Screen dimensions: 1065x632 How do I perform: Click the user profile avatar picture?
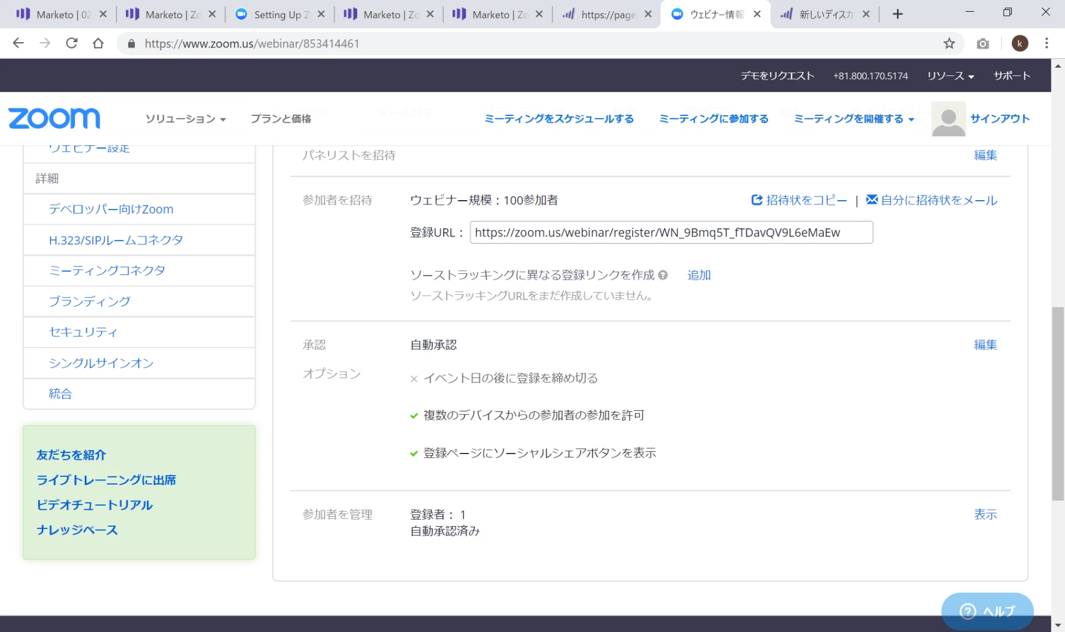coord(948,119)
